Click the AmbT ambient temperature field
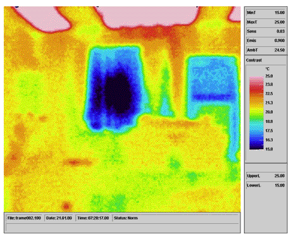This screenshot has height=241, width=291. tap(266, 50)
